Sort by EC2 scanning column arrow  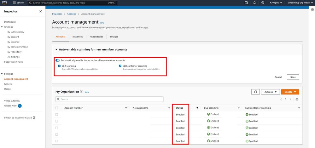(x=239, y=108)
